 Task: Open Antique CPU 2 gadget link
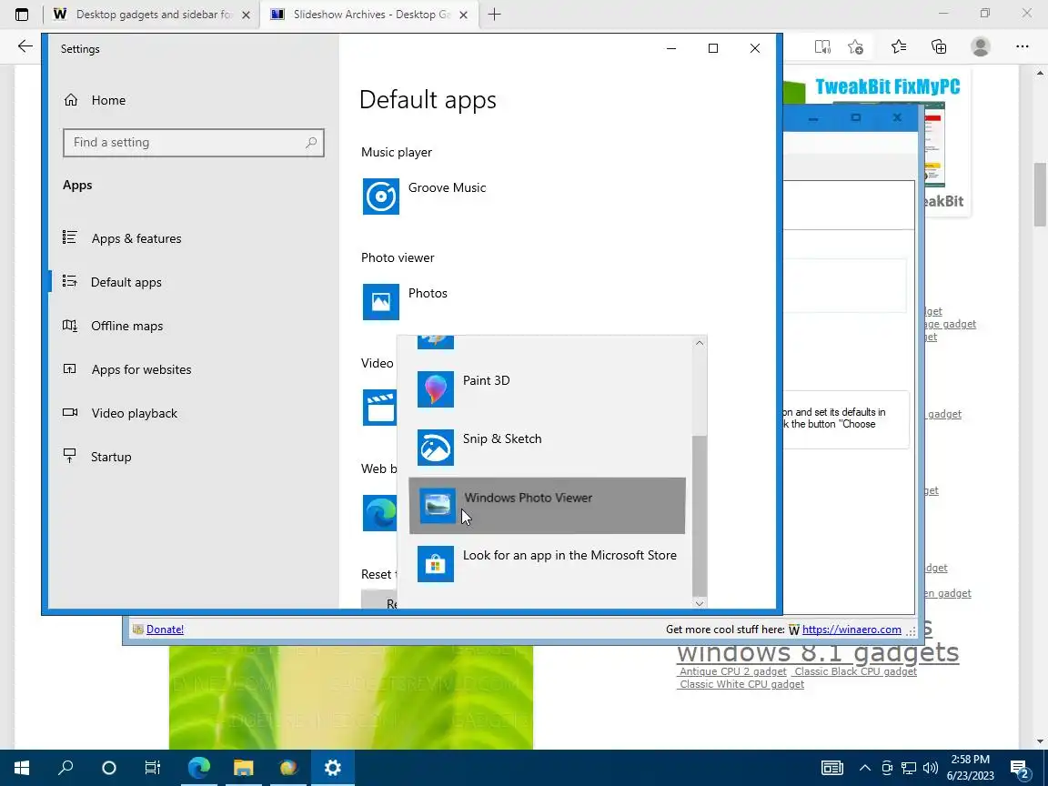pyautogui.click(x=732, y=671)
